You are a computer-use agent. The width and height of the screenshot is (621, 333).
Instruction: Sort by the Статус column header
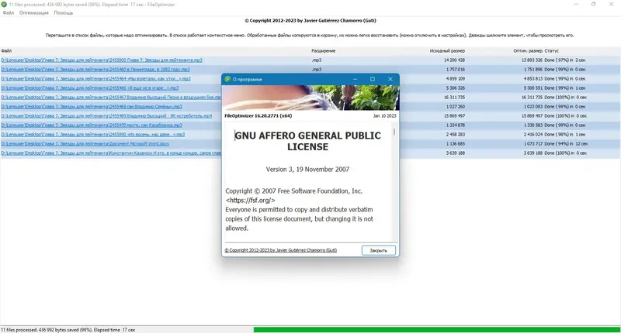point(551,50)
